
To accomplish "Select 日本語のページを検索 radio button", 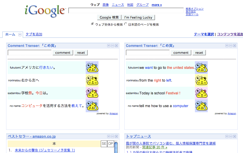I will [x=126, y=24].
